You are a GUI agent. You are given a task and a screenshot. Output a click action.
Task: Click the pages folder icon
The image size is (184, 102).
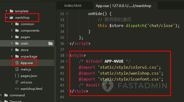(17, 37)
